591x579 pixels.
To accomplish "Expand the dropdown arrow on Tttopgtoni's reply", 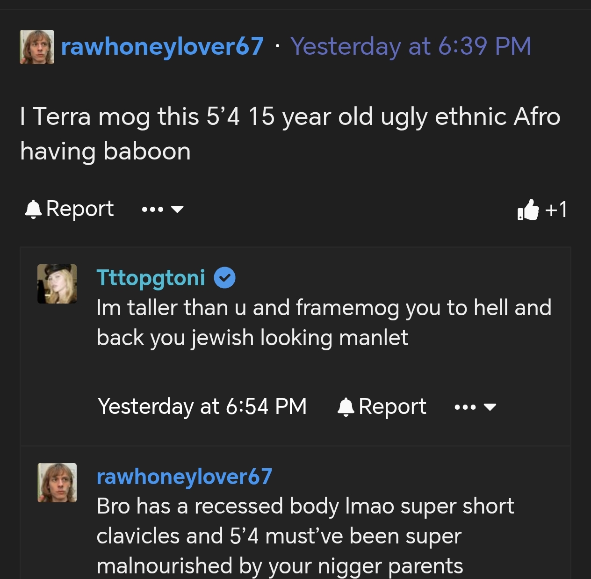I will pyautogui.click(x=490, y=407).
